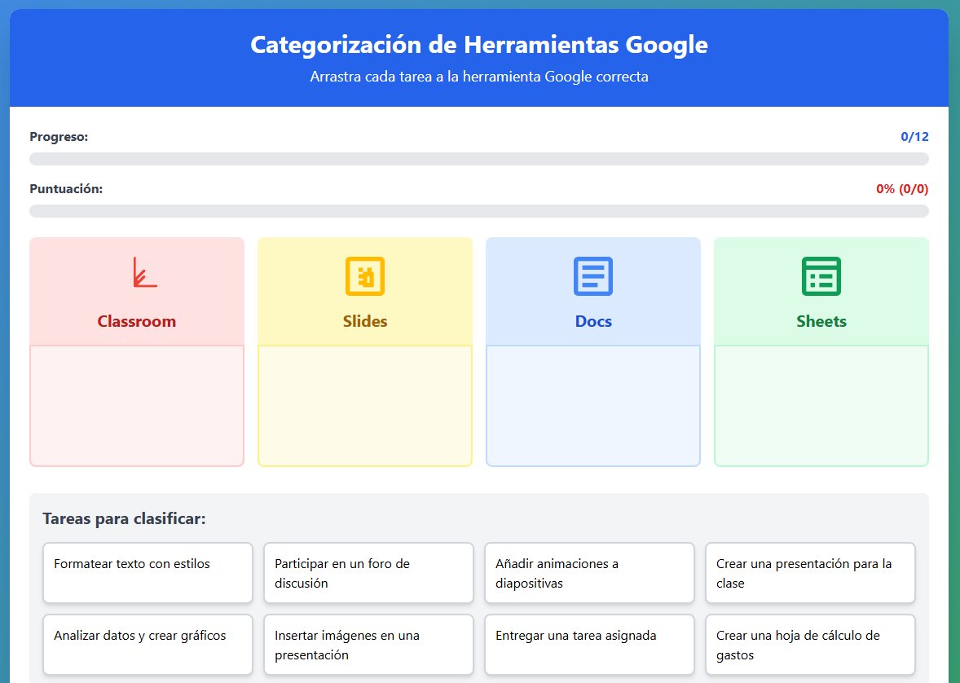This screenshot has height=683, width=960.
Task: Select 'Insertar imágenes en una presentación' card
Action: pos(368,645)
